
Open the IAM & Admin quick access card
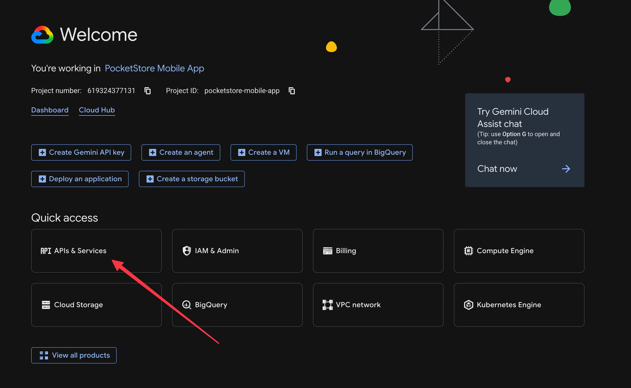tap(237, 251)
